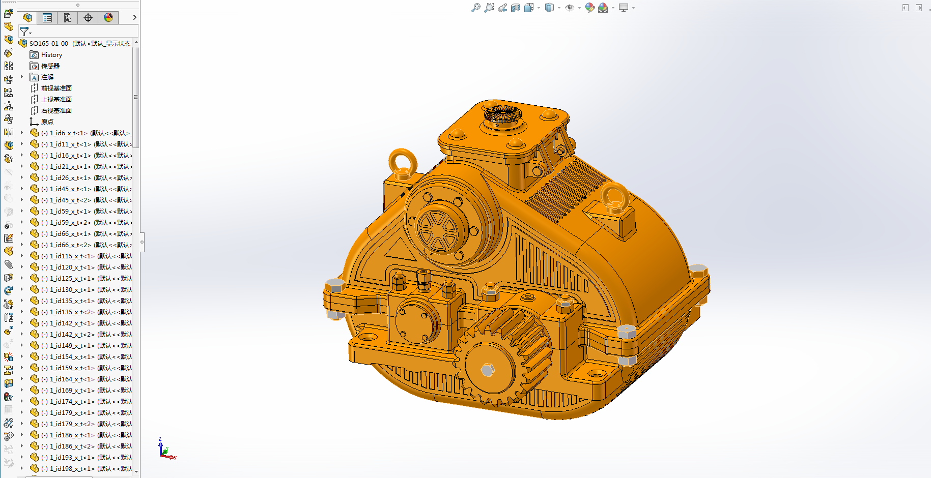Switch to ConfigurationManager tab
Screen dimensions: 931x478
pyautogui.click(x=68, y=18)
